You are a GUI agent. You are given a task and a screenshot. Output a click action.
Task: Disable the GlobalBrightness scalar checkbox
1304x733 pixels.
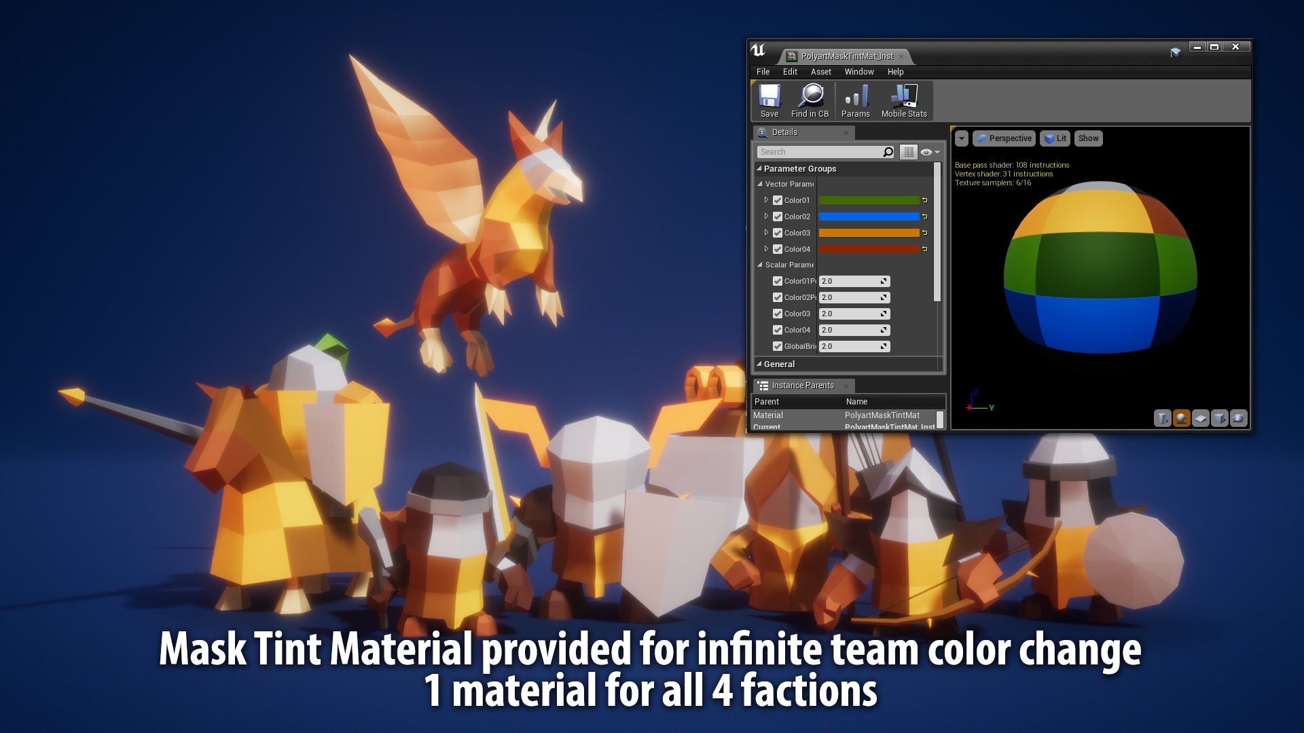tap(778, 346)
